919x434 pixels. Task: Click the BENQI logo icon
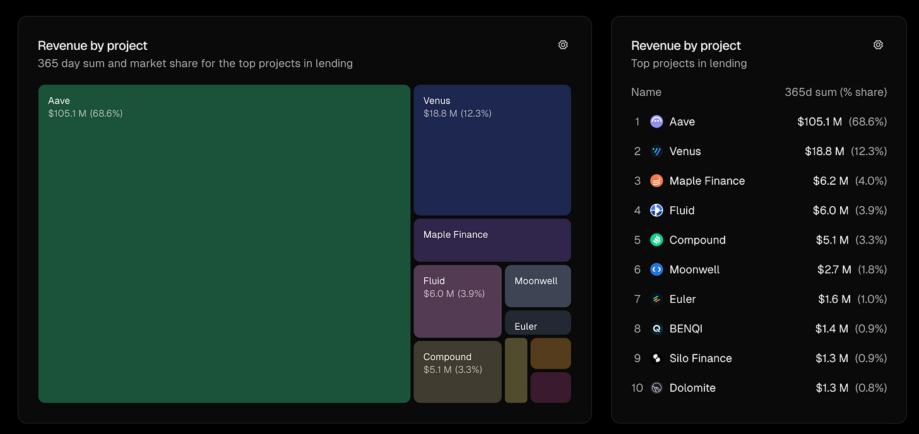pos(656,329)
